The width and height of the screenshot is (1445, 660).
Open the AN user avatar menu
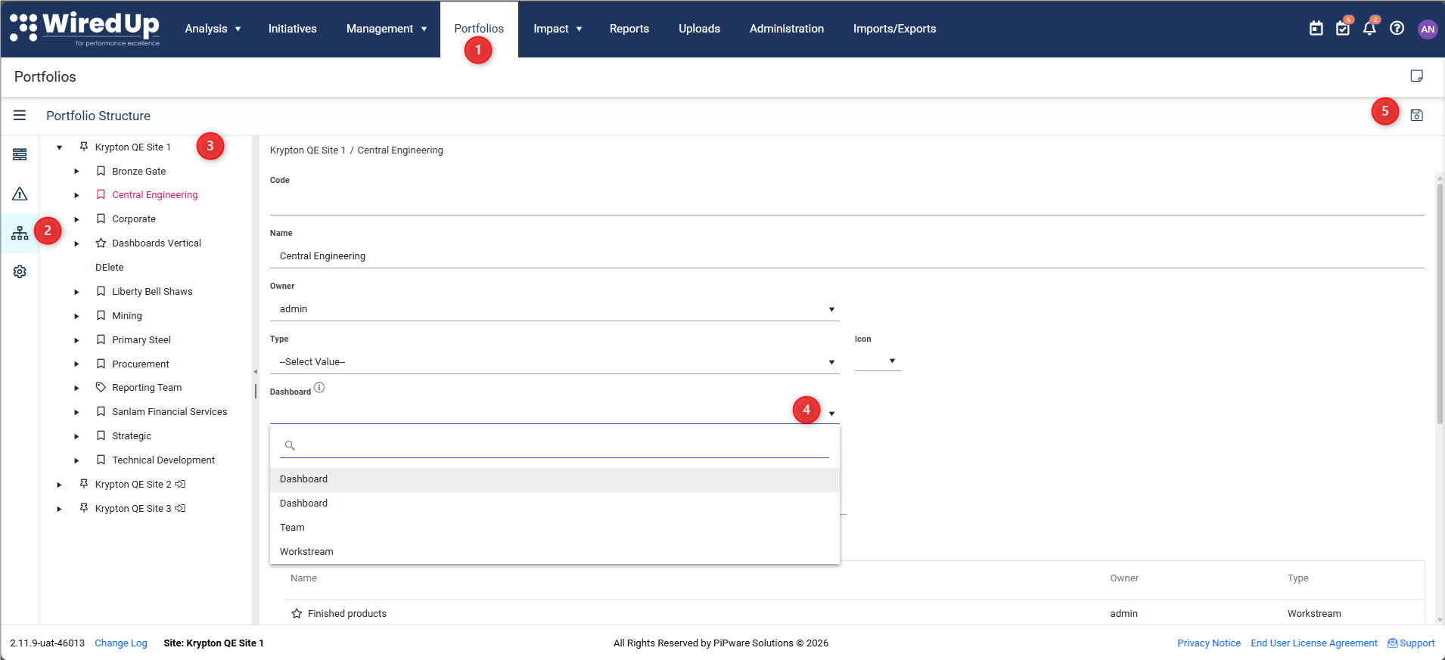point(1428,29)
